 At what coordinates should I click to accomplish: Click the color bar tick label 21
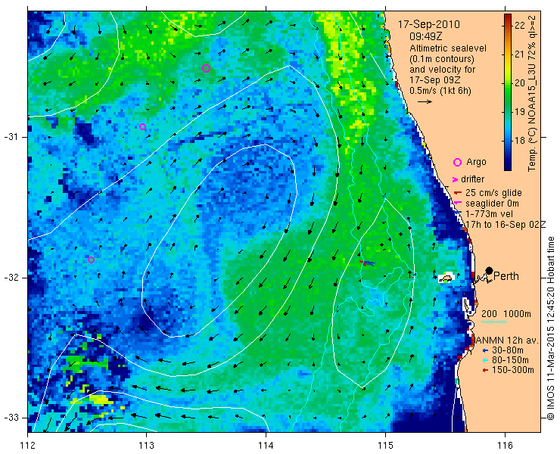click(x=520, y=54)
